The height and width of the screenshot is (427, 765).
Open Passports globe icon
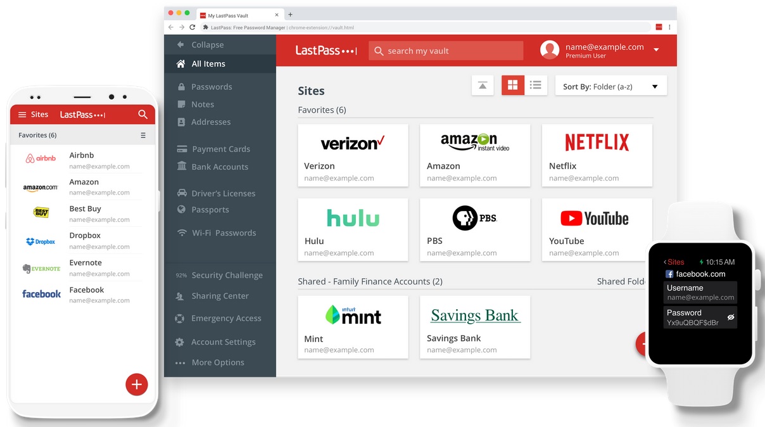pos(181,210)
